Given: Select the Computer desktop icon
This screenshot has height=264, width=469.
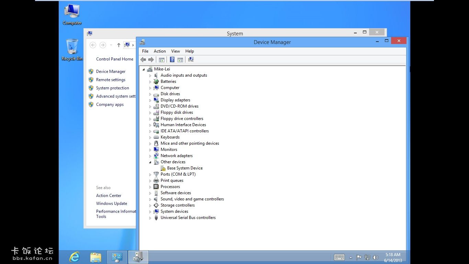Looking at the screenshot, I should click(72, 14).
